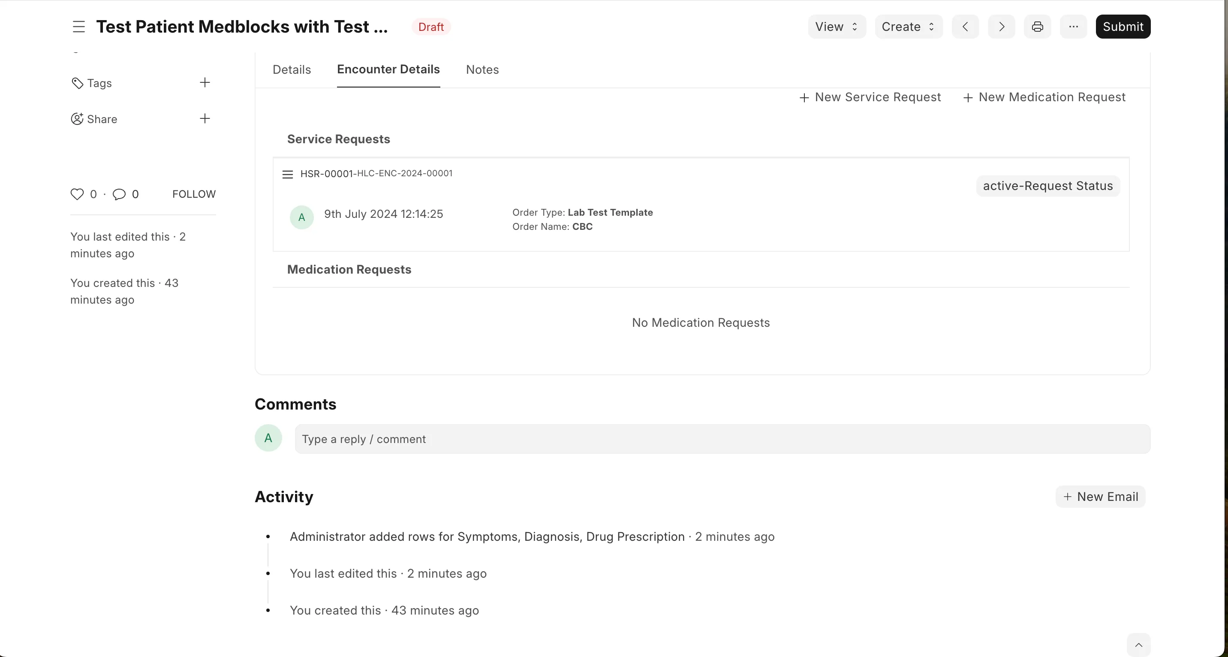Viewport: 1228px width, 657px height.
Task: Navigate back with the left arrow
Action: (965, 26)
